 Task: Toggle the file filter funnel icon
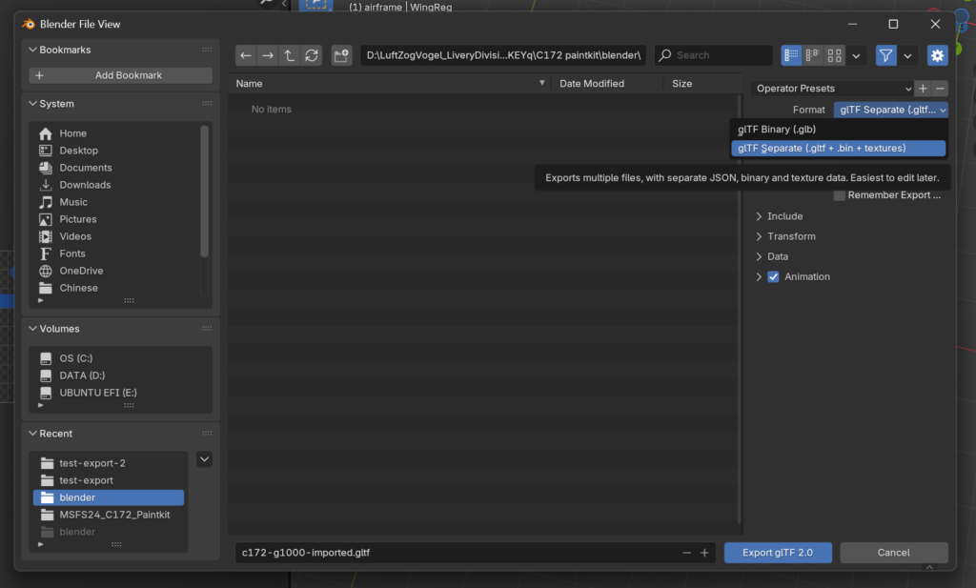click(x=886, y=56)
